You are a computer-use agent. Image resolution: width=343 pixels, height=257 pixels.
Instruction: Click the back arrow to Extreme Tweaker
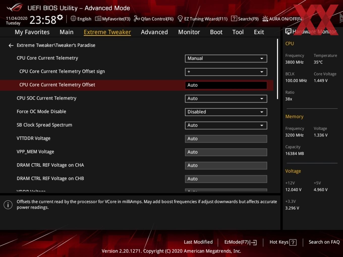tap(11, 45)
